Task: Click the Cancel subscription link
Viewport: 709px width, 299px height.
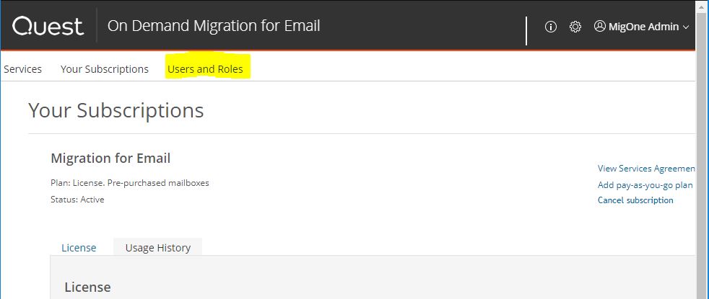Action: pyautogui.click(x=635, y=200)
